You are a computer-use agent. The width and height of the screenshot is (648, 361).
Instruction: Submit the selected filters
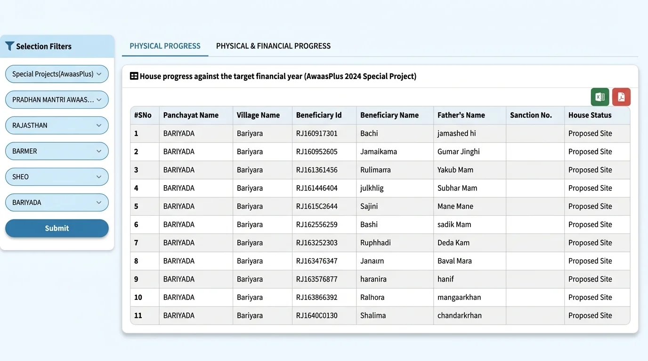57,228
